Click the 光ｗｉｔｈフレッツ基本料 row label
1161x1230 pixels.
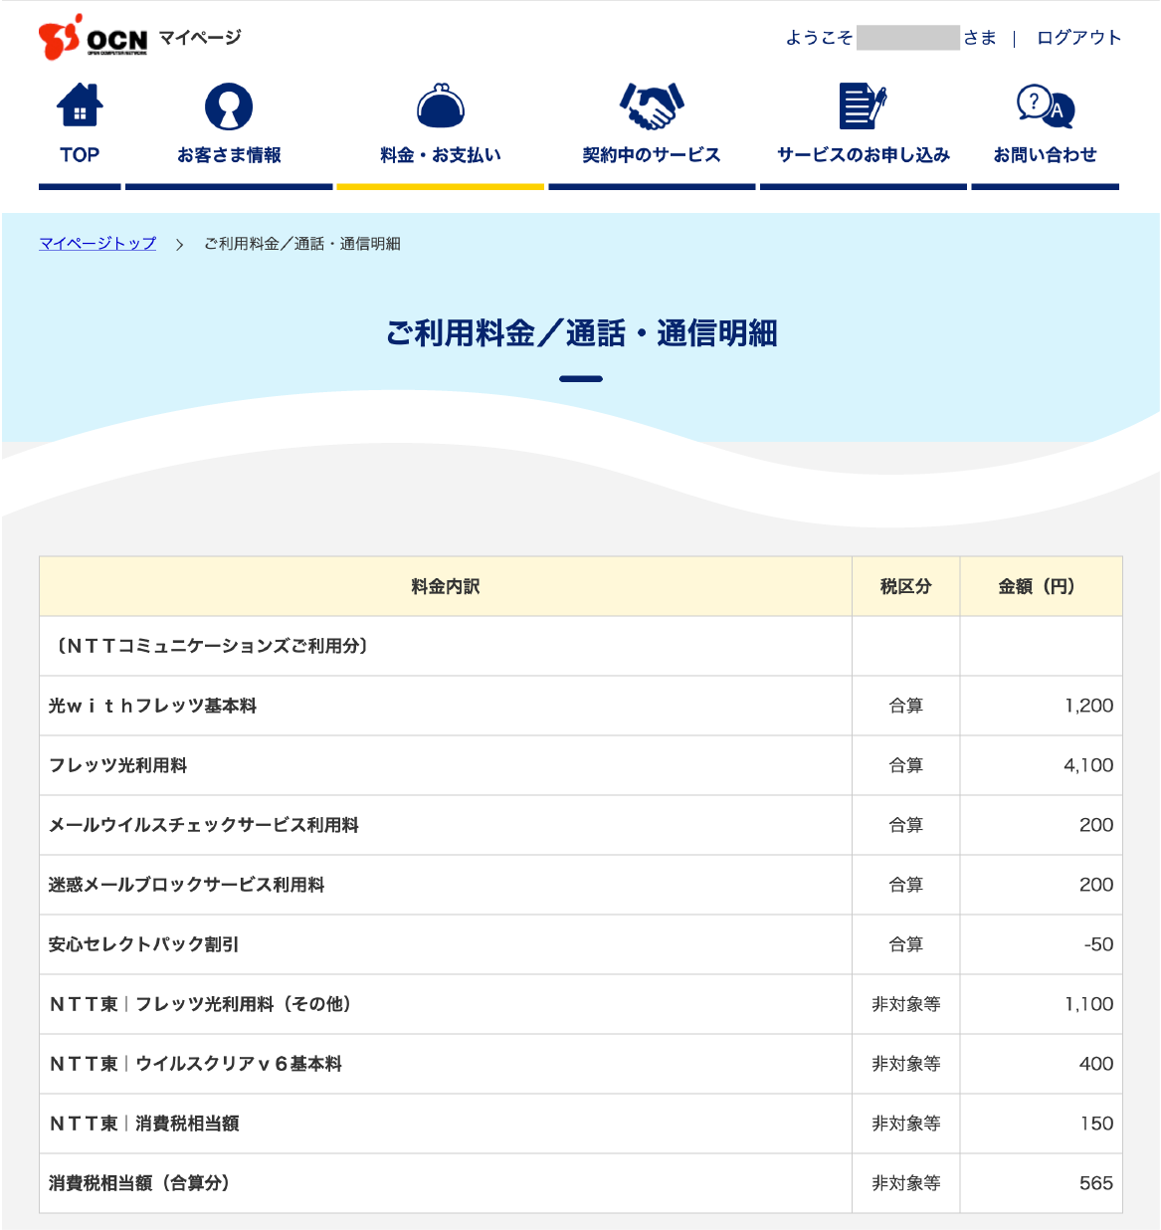click(153, 706)
